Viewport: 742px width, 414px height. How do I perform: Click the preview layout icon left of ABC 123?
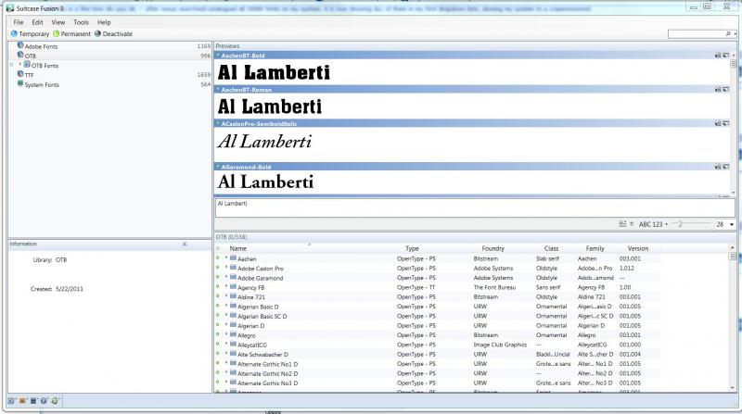coord(622,224)
